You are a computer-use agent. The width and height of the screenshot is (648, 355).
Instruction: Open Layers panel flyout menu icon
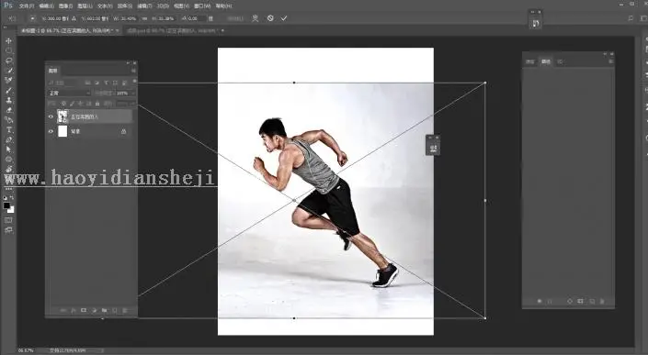coord(133,71)
